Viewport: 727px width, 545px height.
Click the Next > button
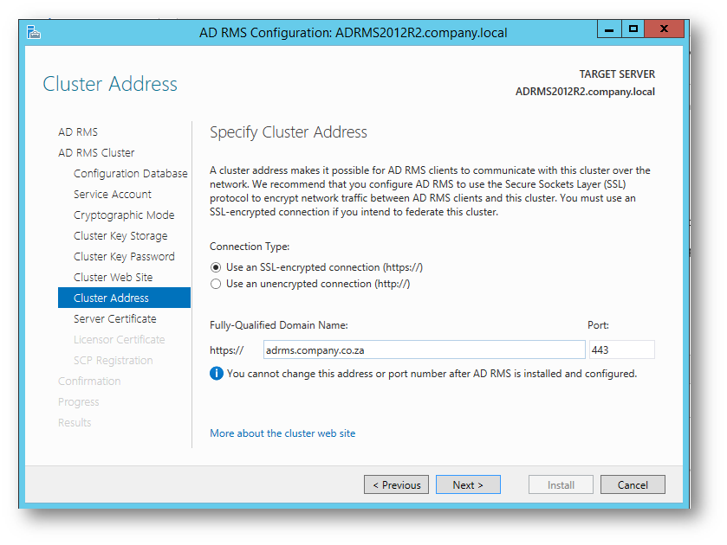(x=468, y=484)
